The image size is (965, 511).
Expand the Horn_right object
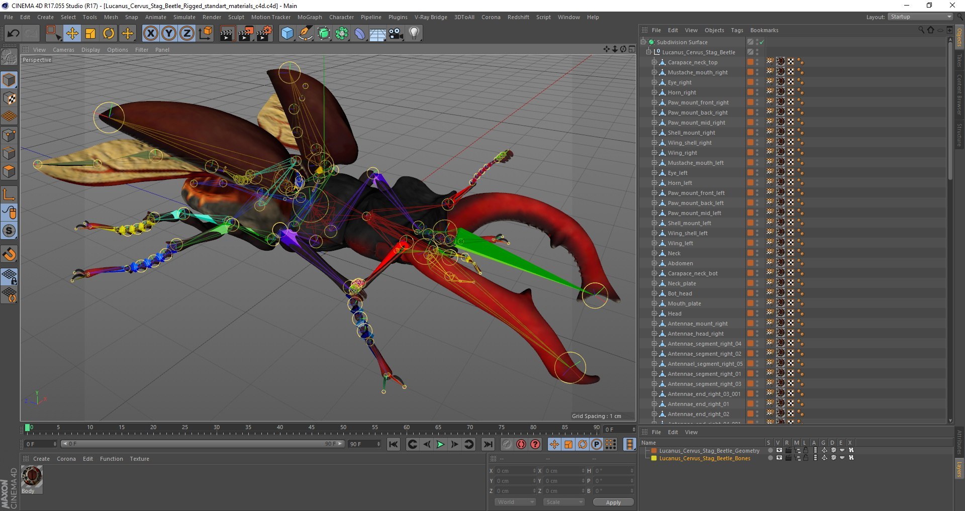click(654, 92)
